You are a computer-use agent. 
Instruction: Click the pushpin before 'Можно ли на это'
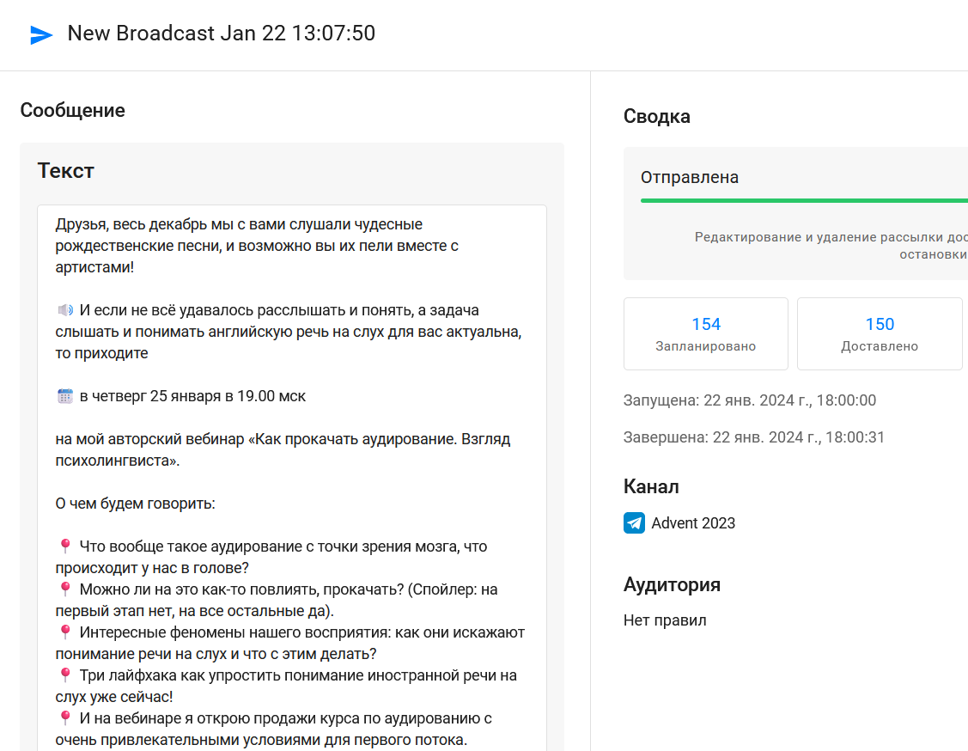coord(65,589)
